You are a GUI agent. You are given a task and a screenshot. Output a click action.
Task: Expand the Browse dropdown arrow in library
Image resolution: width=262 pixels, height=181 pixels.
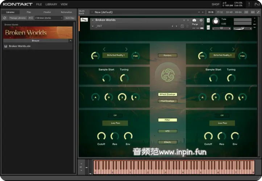coord(70,41)
